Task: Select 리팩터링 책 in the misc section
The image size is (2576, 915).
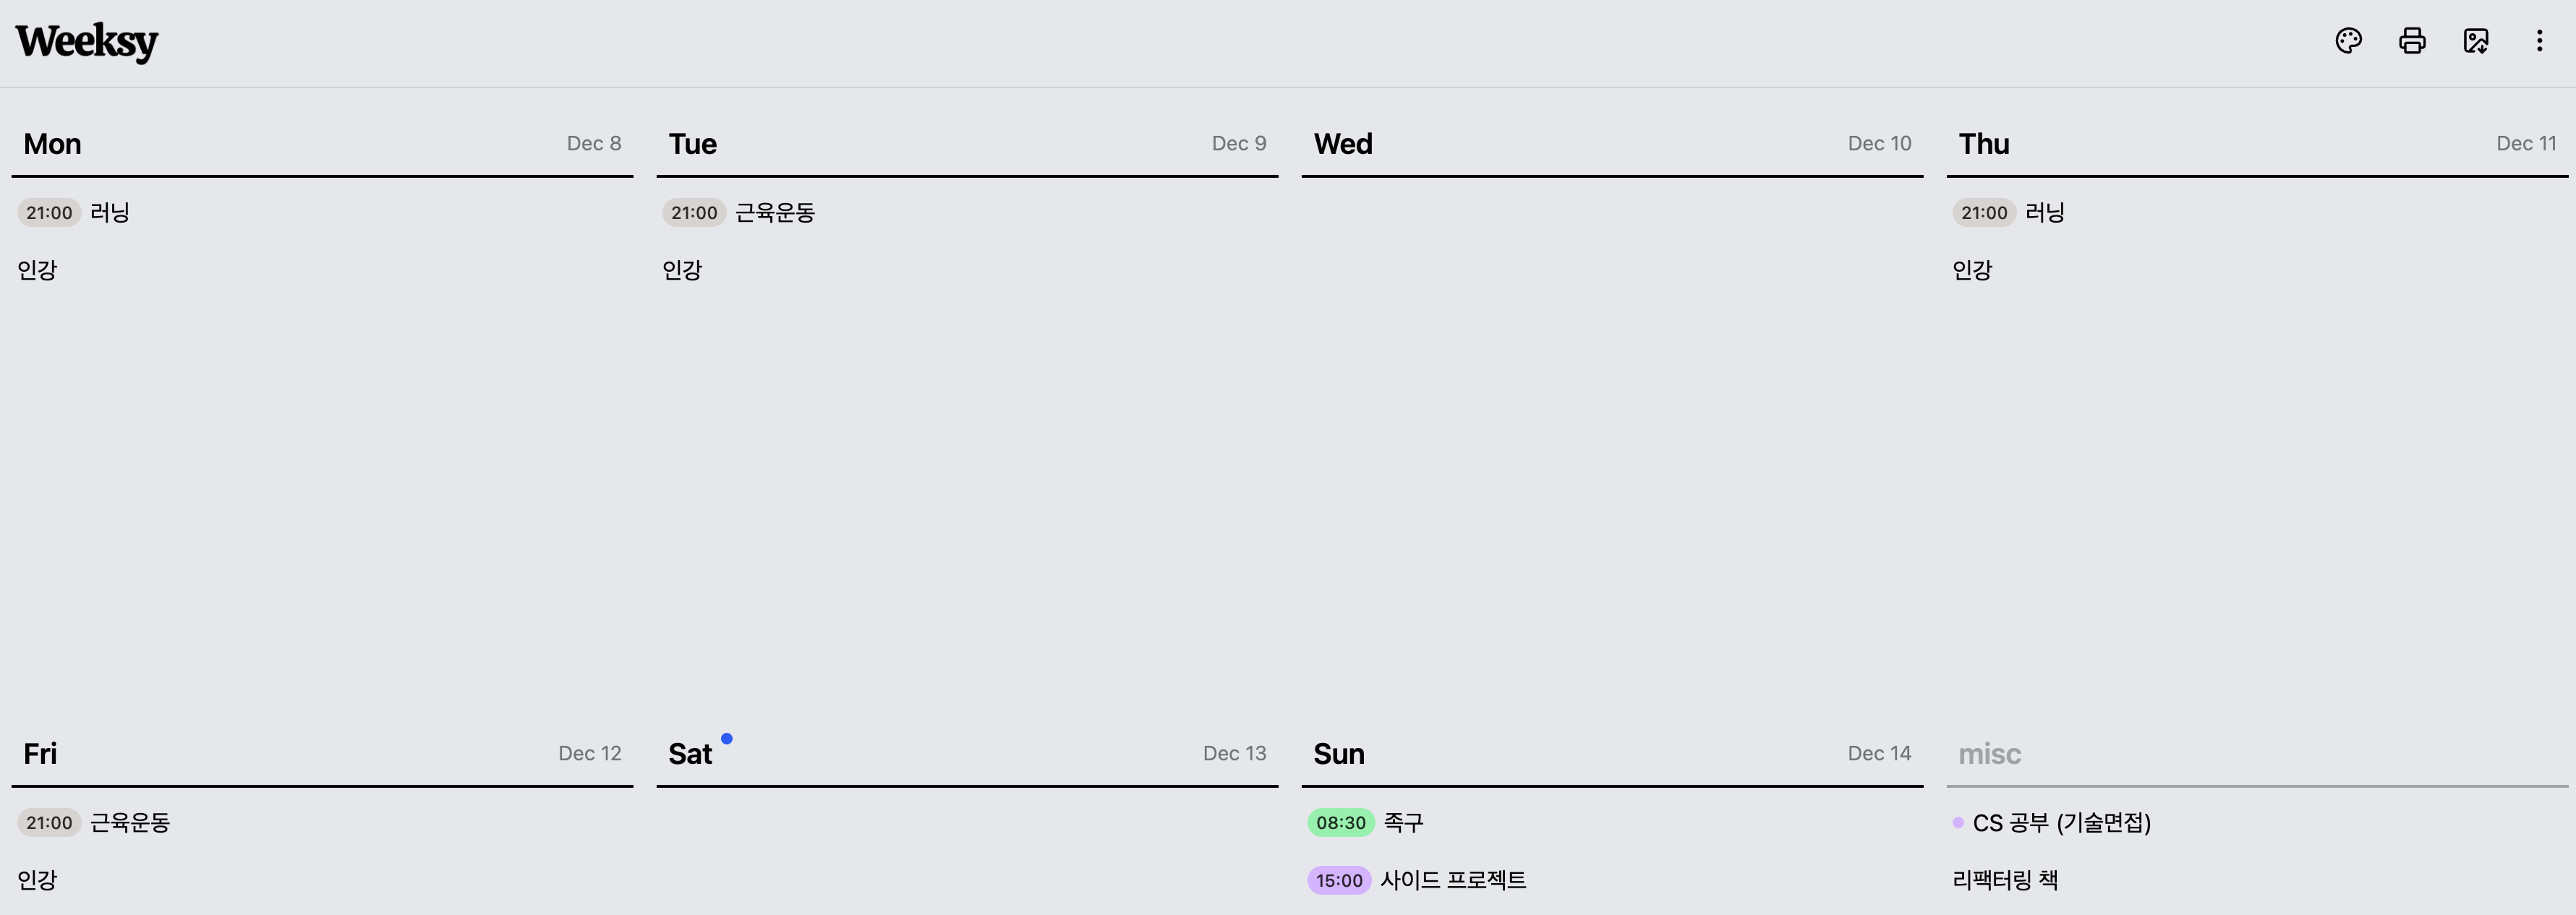Action: pyautogui.click(x=2005, y=880)
